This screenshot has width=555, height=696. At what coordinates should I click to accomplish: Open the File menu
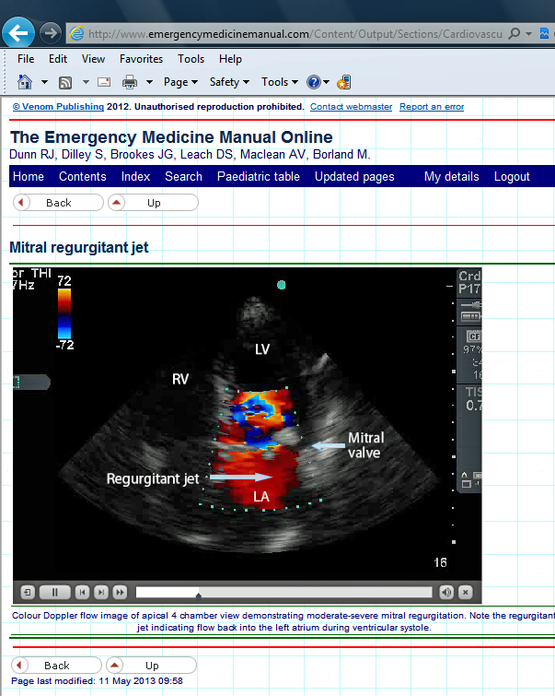pos(26,59)
